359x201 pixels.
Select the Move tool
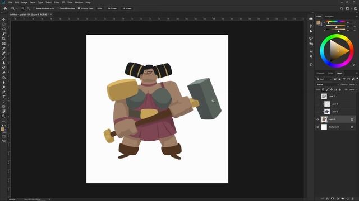[x=4, y=20]
